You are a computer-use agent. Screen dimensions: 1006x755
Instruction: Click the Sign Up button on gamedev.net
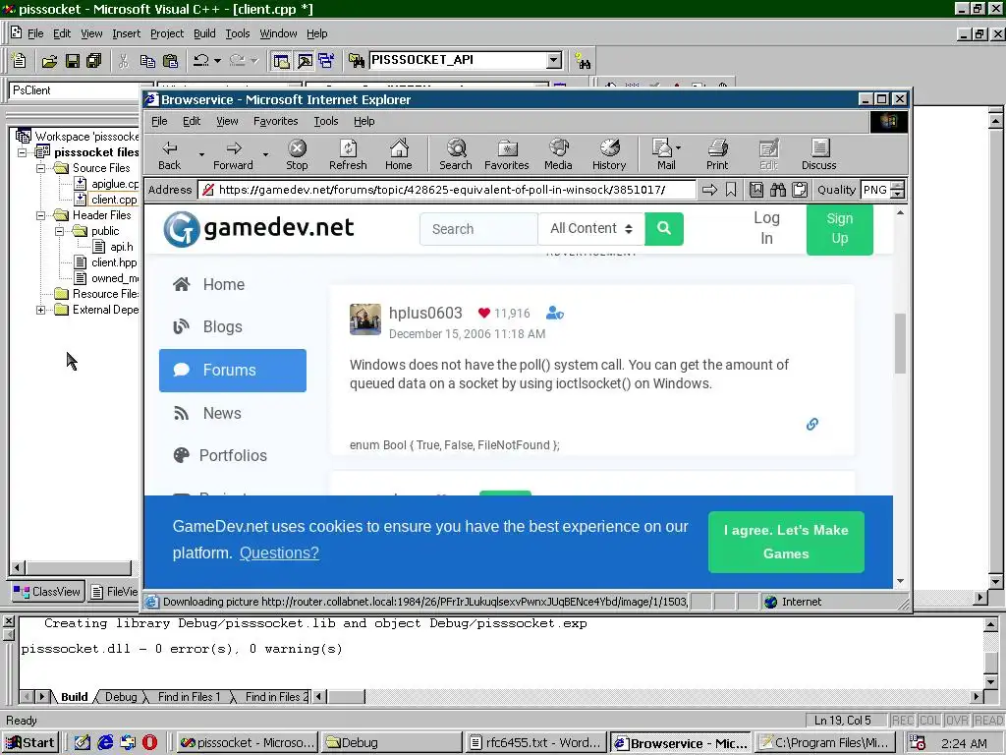(839, 228)
